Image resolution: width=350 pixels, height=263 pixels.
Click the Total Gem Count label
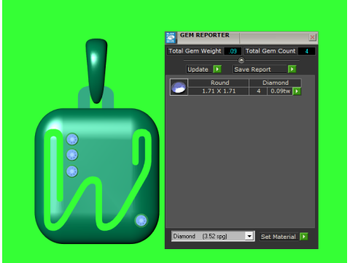271,51
